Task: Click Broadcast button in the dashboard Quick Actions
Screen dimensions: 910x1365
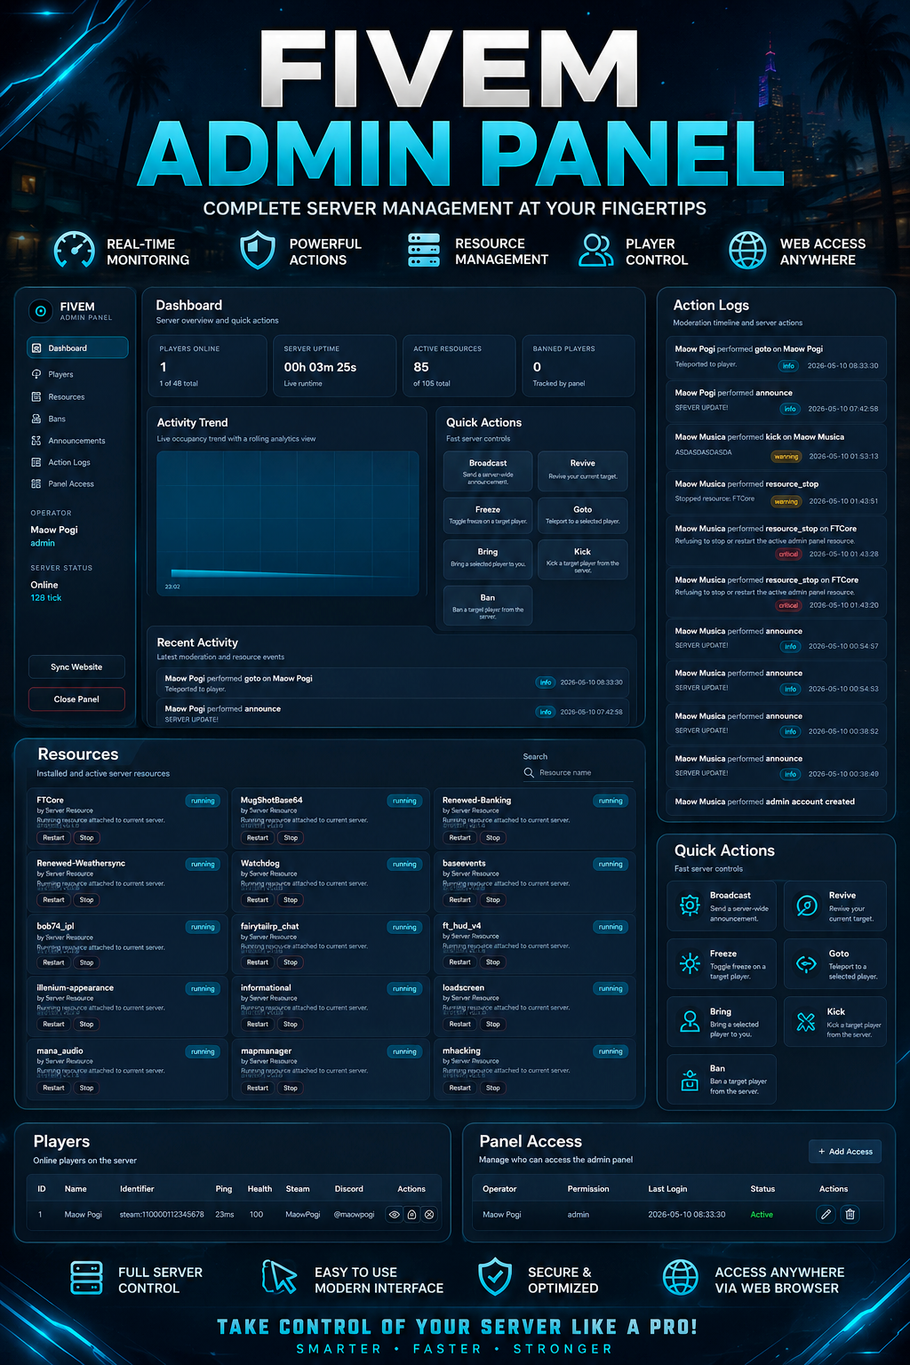Action: (488, 471)
